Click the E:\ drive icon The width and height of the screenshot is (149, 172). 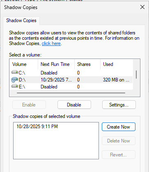tap(15, 86)
